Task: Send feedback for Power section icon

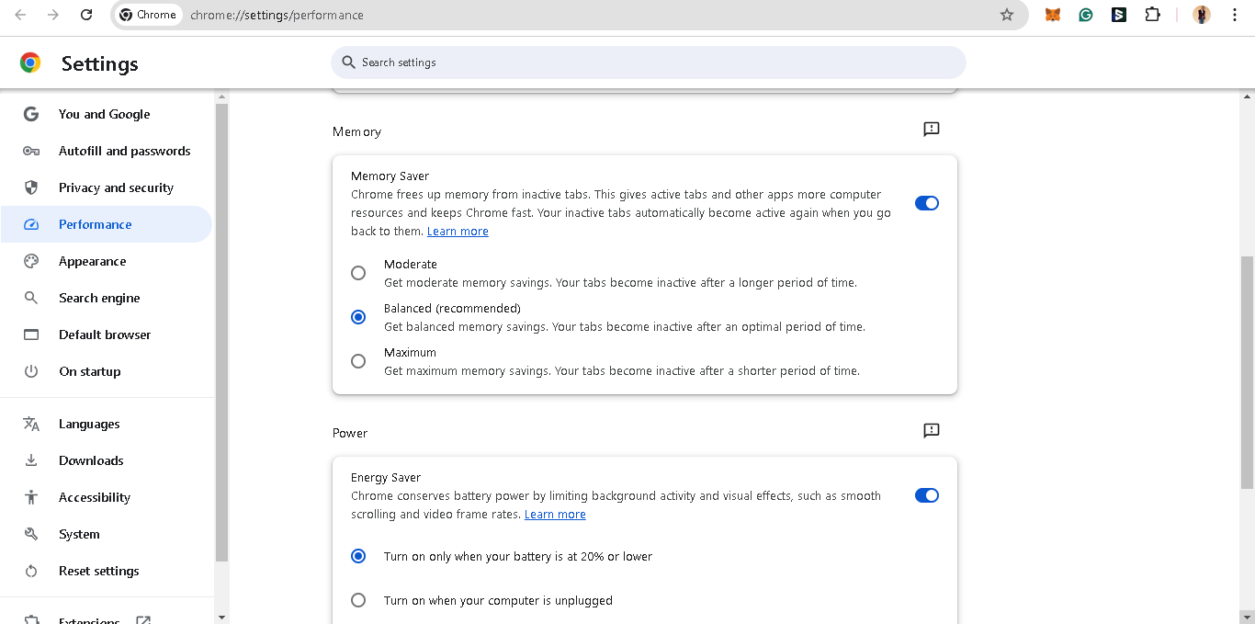Action: coord(932,431)
